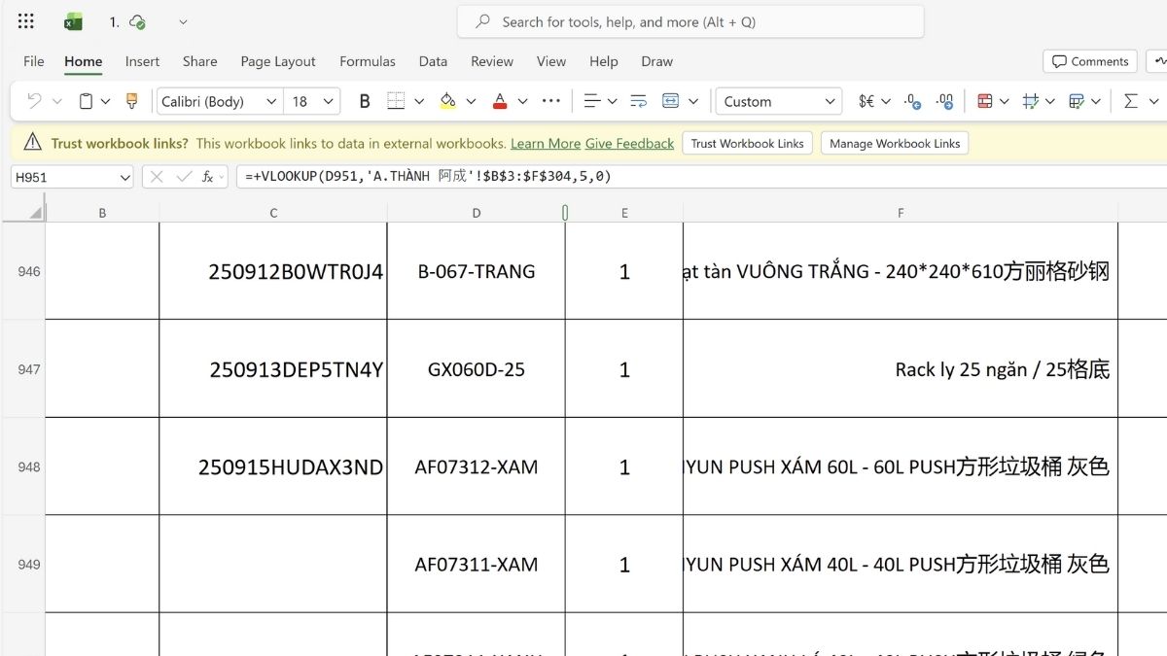Viewport: 1167px width, 656px height.
Task: Click the Undo icon
Action: 35,100
